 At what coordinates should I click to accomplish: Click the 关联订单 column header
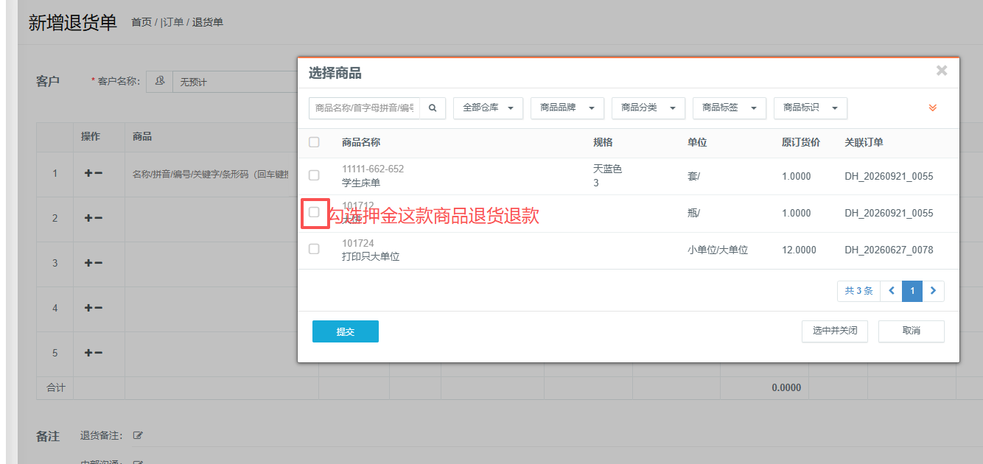click(864, 142)
